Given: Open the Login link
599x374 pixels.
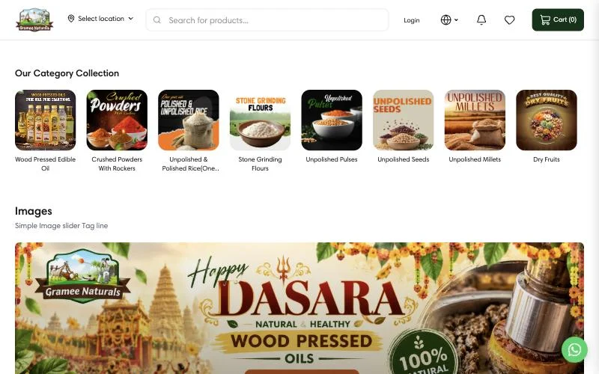Looking at the screenshot, I should pyautogui.click(x=411, y=20).
